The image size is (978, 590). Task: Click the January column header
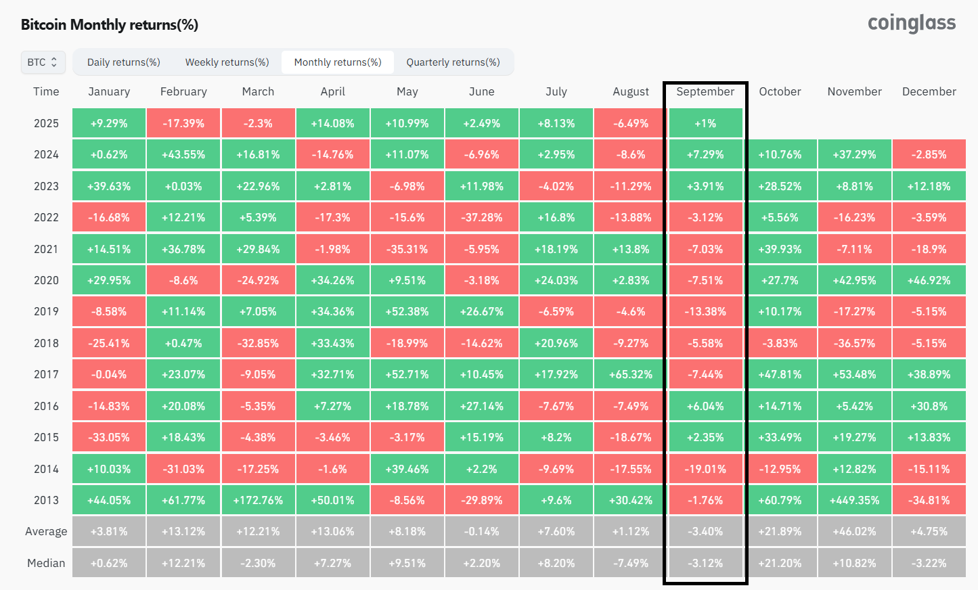[109, 91]
